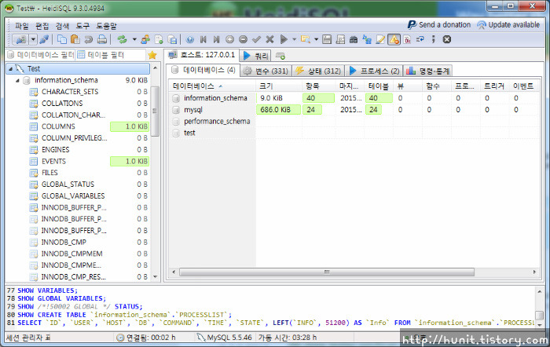This screenshot has height=347, width=550.
Task: Switch to the 명령-통계 tab
Action: [x=428, y=71]
